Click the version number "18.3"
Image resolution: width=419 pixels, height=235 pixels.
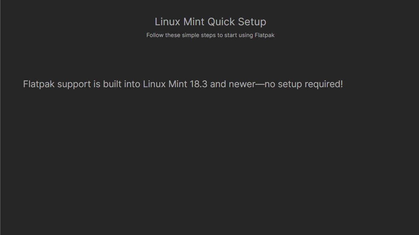(x=199, y=84)
